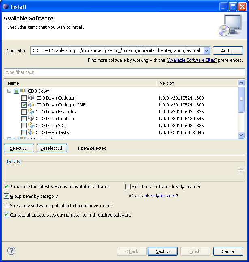Click the Name column header
249x262 pixels.
pos(80,83)
